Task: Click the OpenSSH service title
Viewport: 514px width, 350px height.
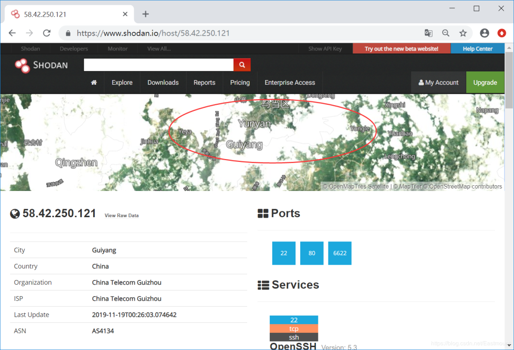Action: click(293, 346)
